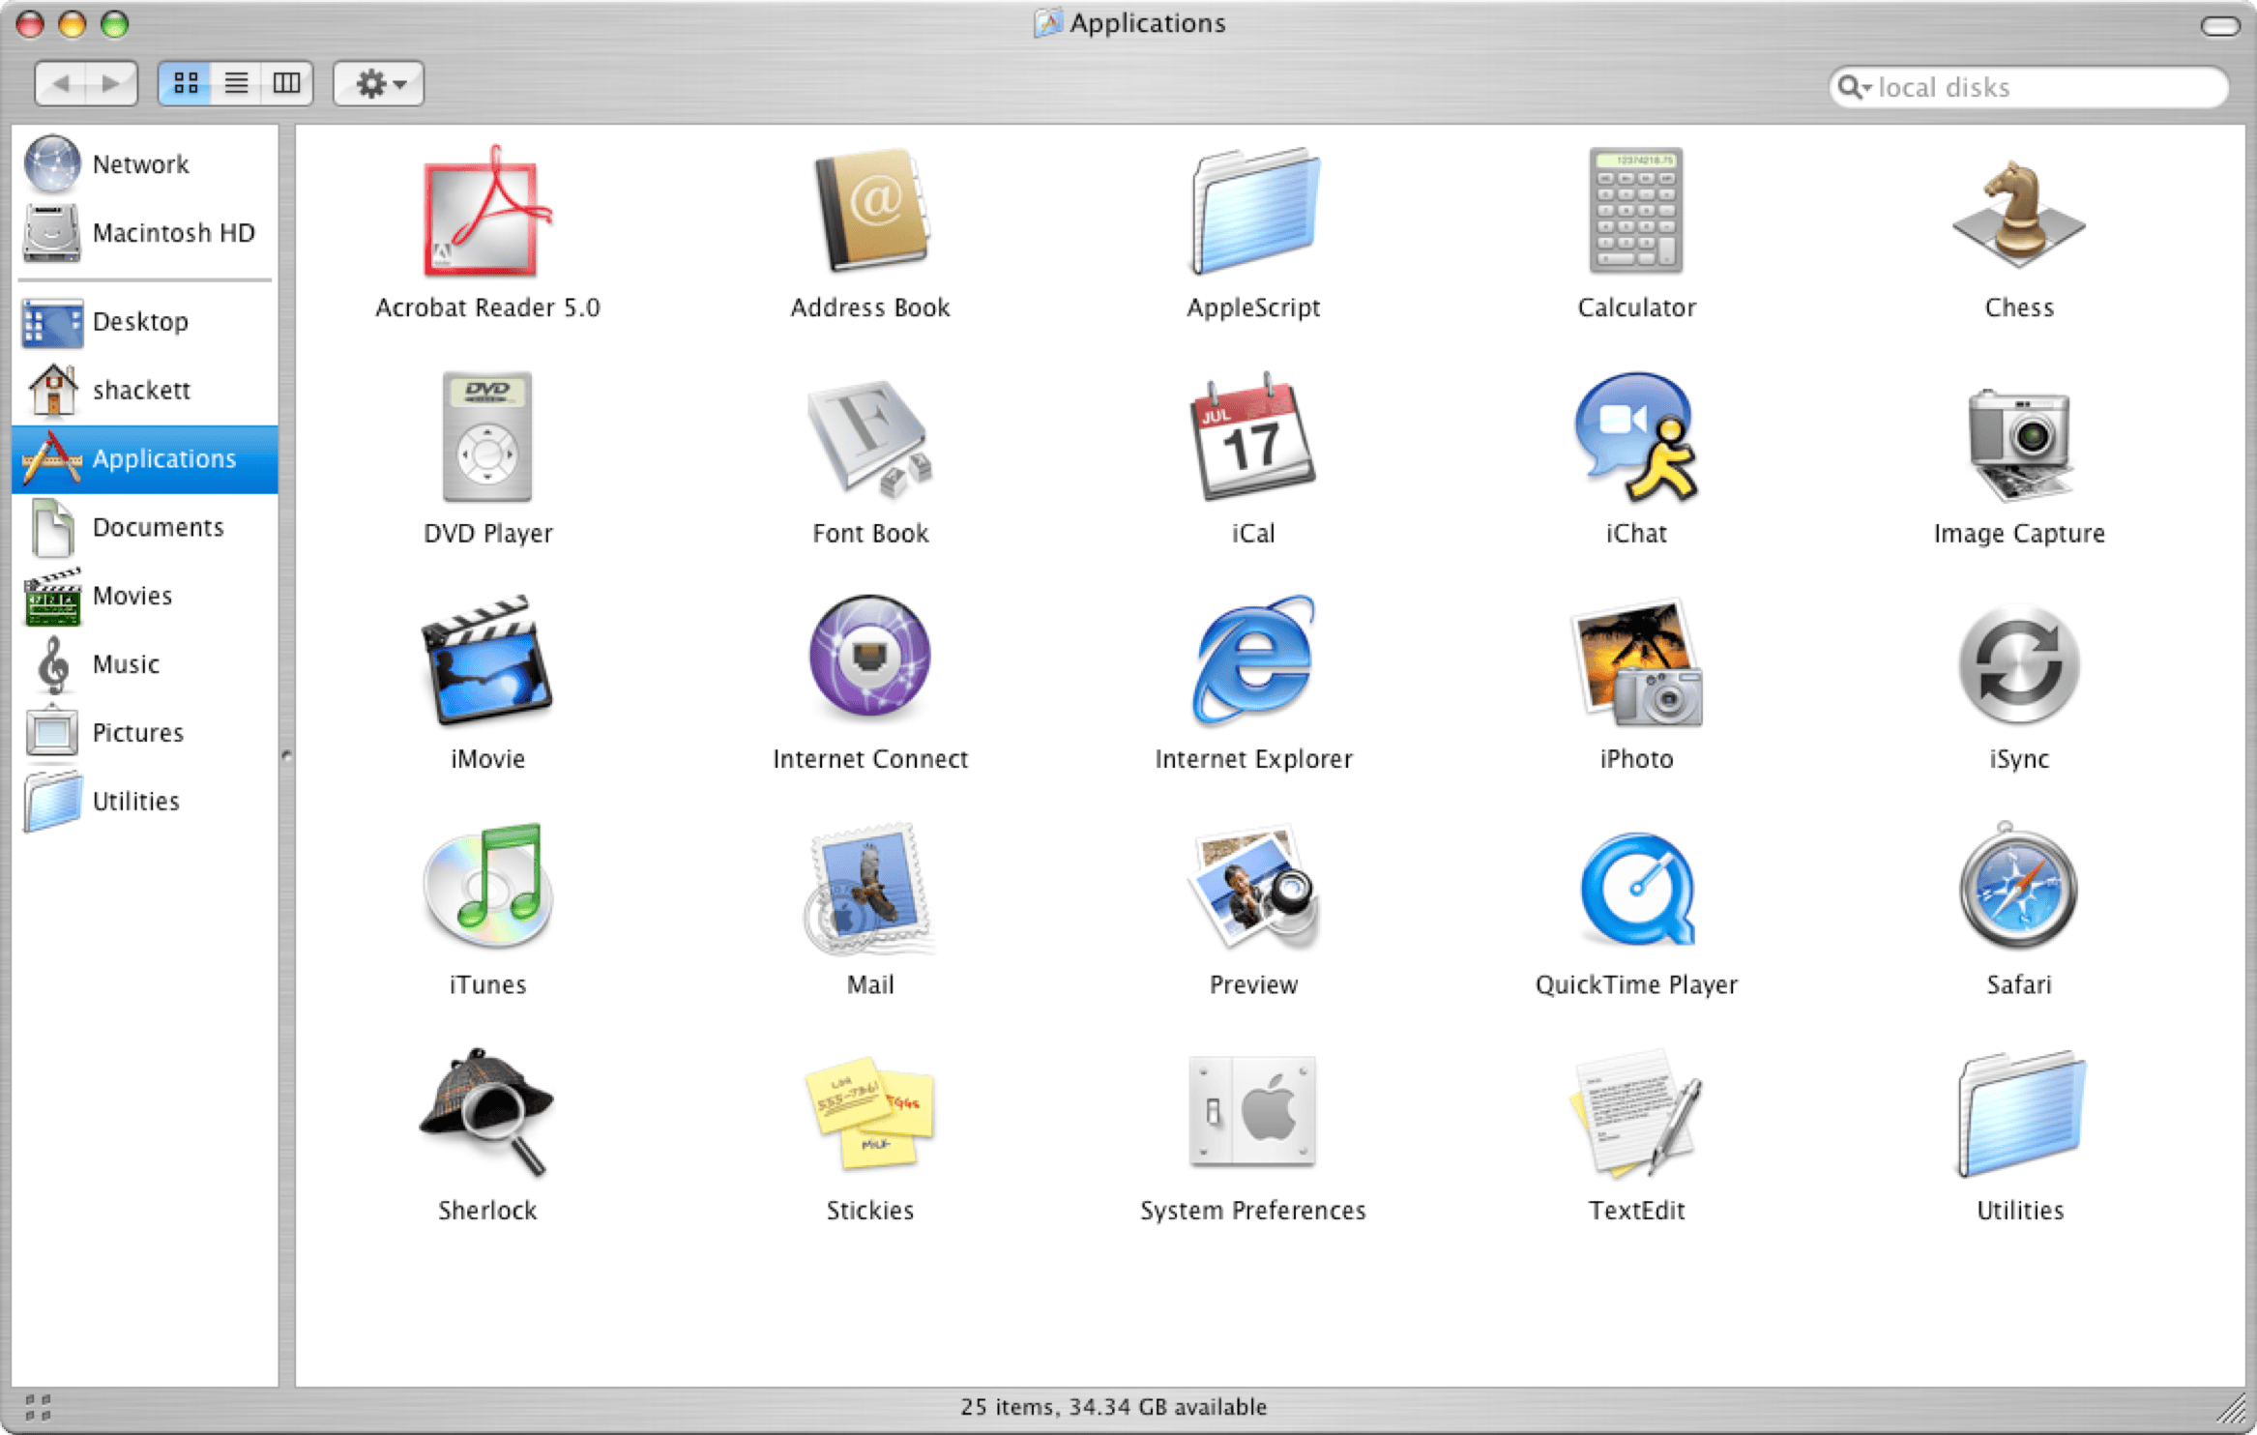Select the Internet Explorer icon
This screenshot has width=2257, height=1435.
(x=1252, y=659)
